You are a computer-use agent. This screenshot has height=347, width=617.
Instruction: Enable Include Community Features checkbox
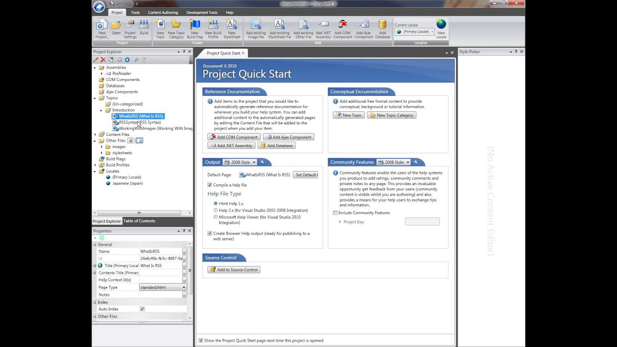click(x=335, y=213)
